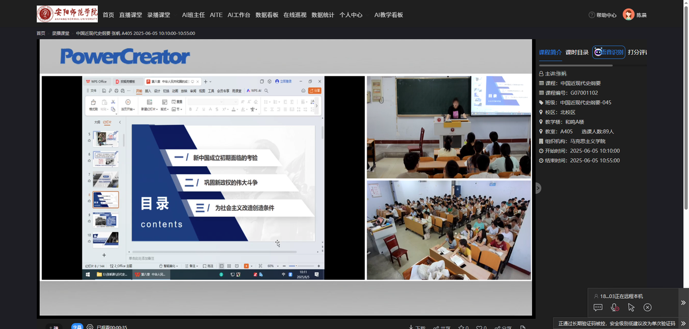Open 直播课堂 in the top navigation
This screenshot has width=689, height=329.
pos(131,15)
